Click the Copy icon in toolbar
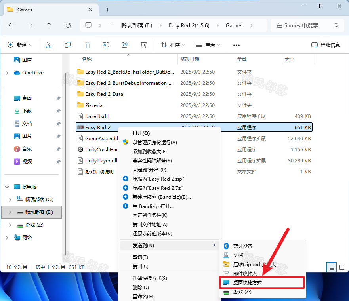This screenshot has height=301, width=349. pos(68,45)
